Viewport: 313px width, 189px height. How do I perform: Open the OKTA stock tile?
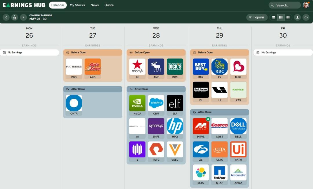[74, 105]
